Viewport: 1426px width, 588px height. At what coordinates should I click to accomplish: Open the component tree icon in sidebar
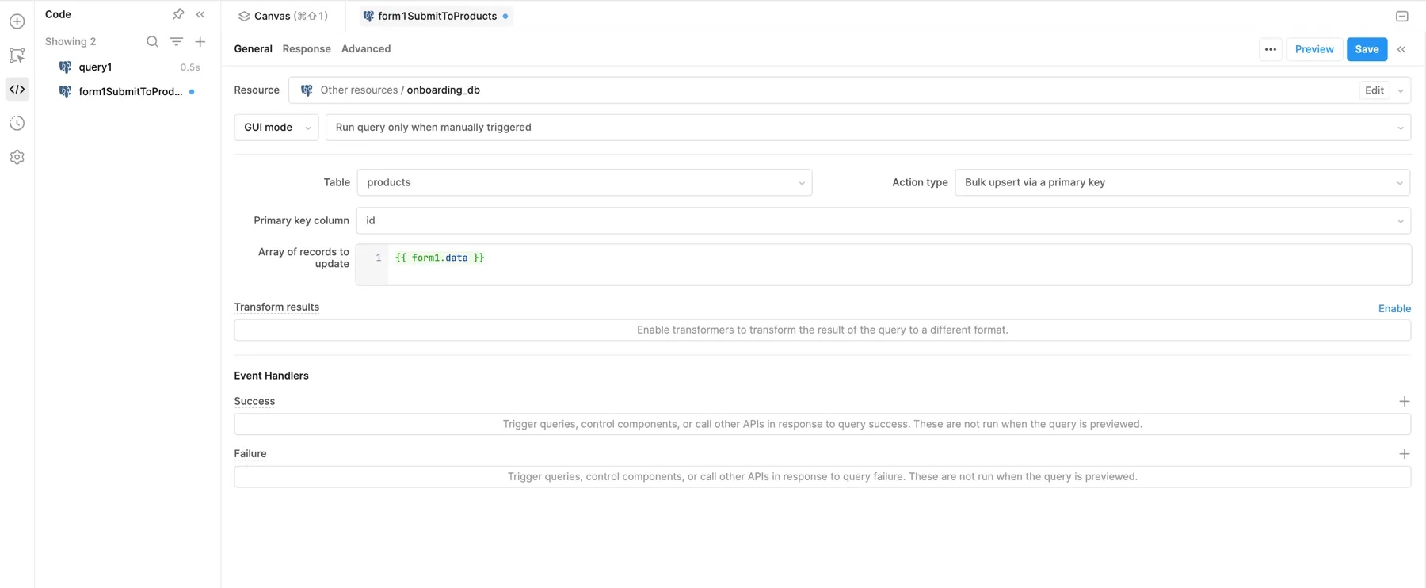tap(17, 55)
